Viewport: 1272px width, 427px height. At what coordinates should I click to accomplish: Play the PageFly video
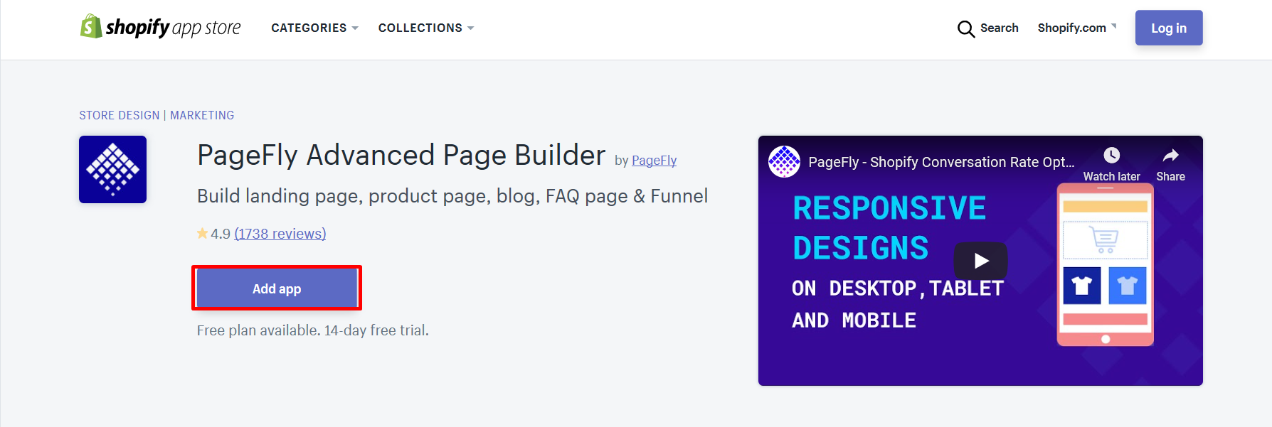980,261
